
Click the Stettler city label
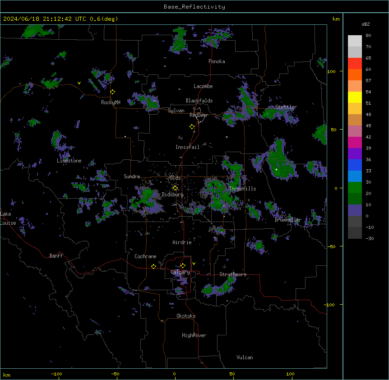286,107
